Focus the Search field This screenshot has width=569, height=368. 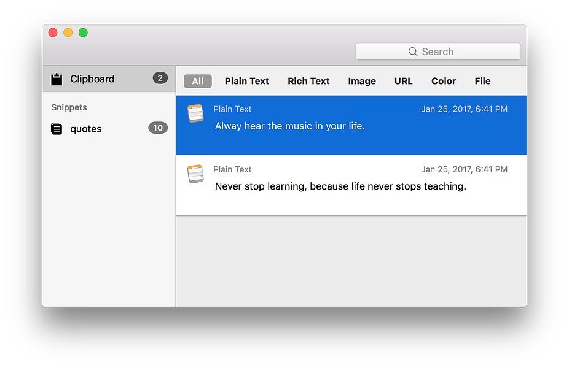(438, 52)
